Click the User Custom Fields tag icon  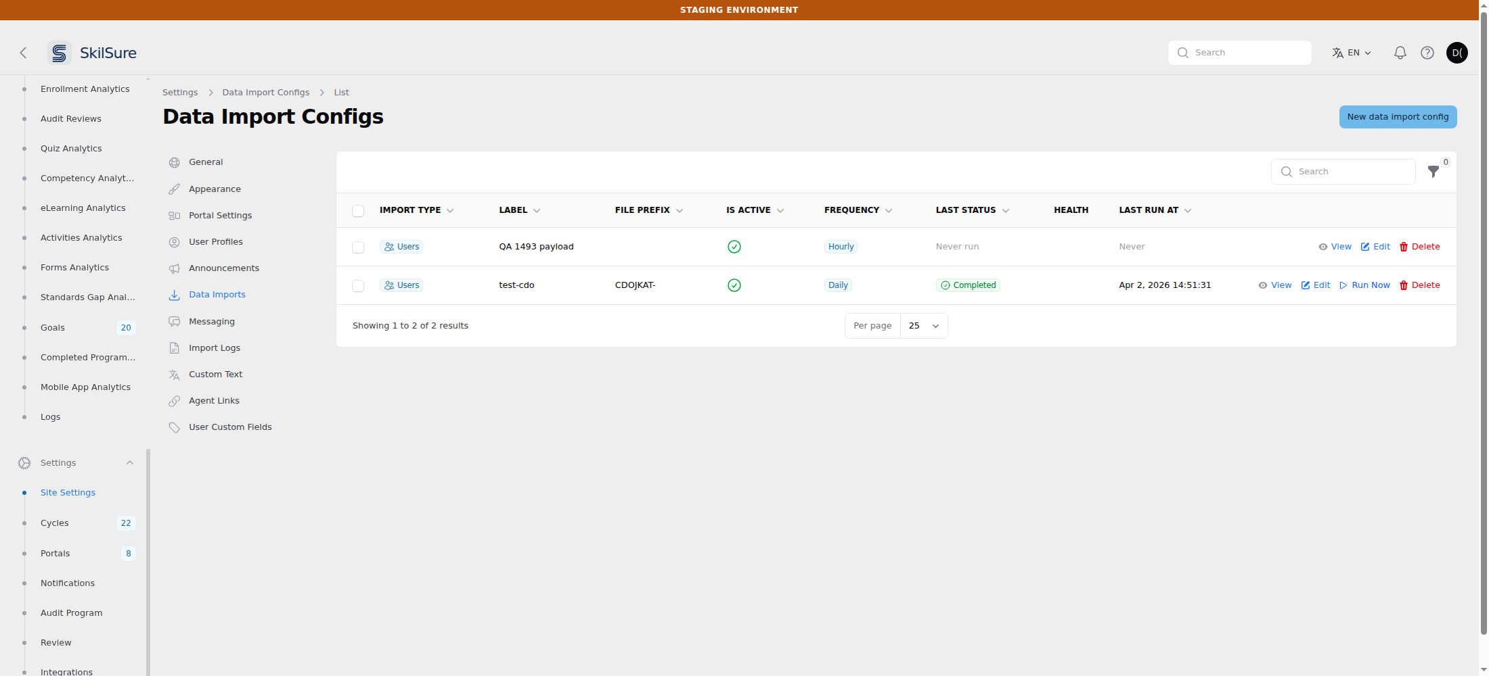pyautogui.click(x=175, y=427)
